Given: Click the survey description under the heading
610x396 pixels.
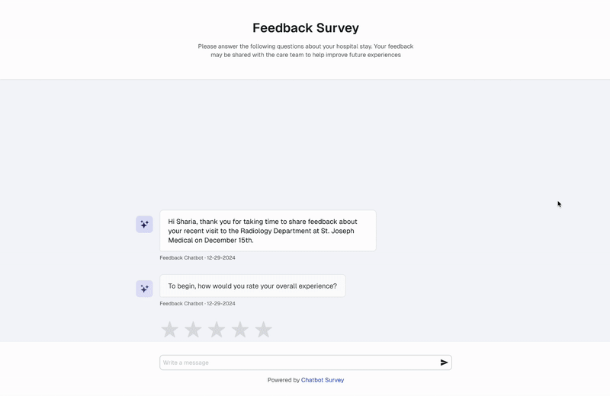Looking at the screenshot, I should (x=306, y=50).
